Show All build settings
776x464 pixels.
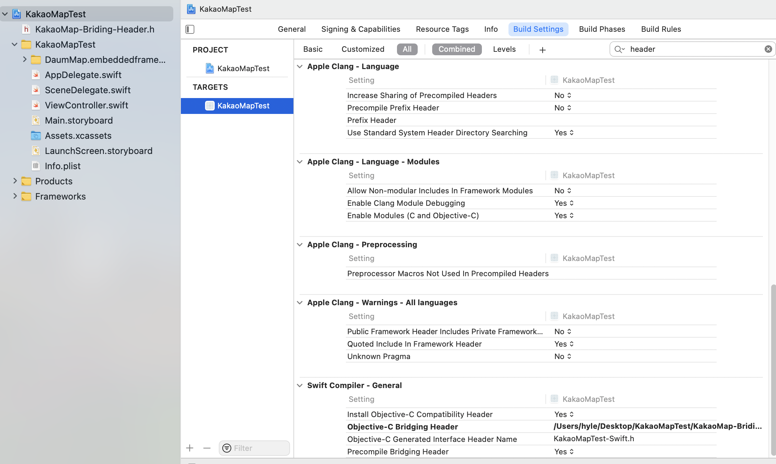[x=407, y=49]
